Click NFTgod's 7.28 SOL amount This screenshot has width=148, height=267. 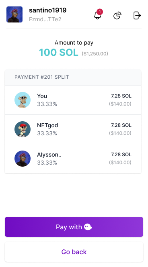click(121, 125)
